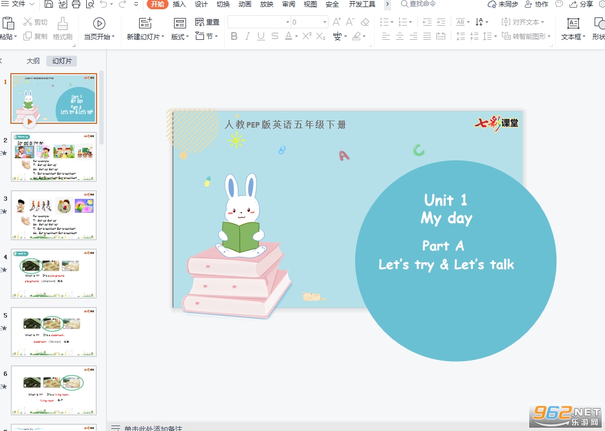The image size is (605, 431).
Task: Expand the 新建幻灯片 dropdown arrow
Action: (x=163, y=37)
